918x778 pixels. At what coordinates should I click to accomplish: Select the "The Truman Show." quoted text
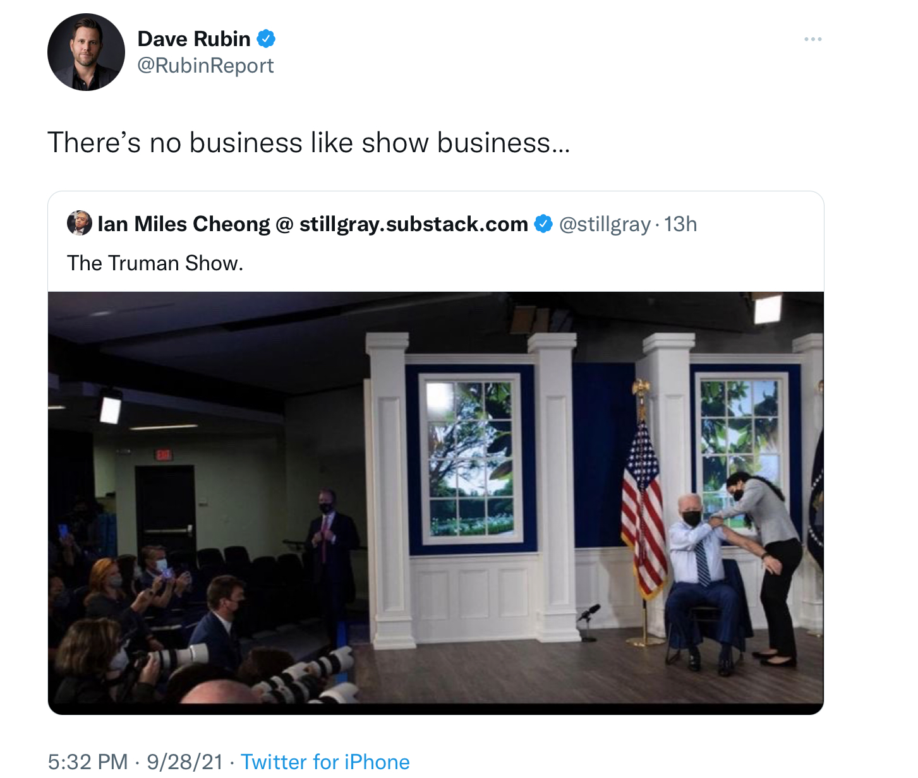point(155,263)
